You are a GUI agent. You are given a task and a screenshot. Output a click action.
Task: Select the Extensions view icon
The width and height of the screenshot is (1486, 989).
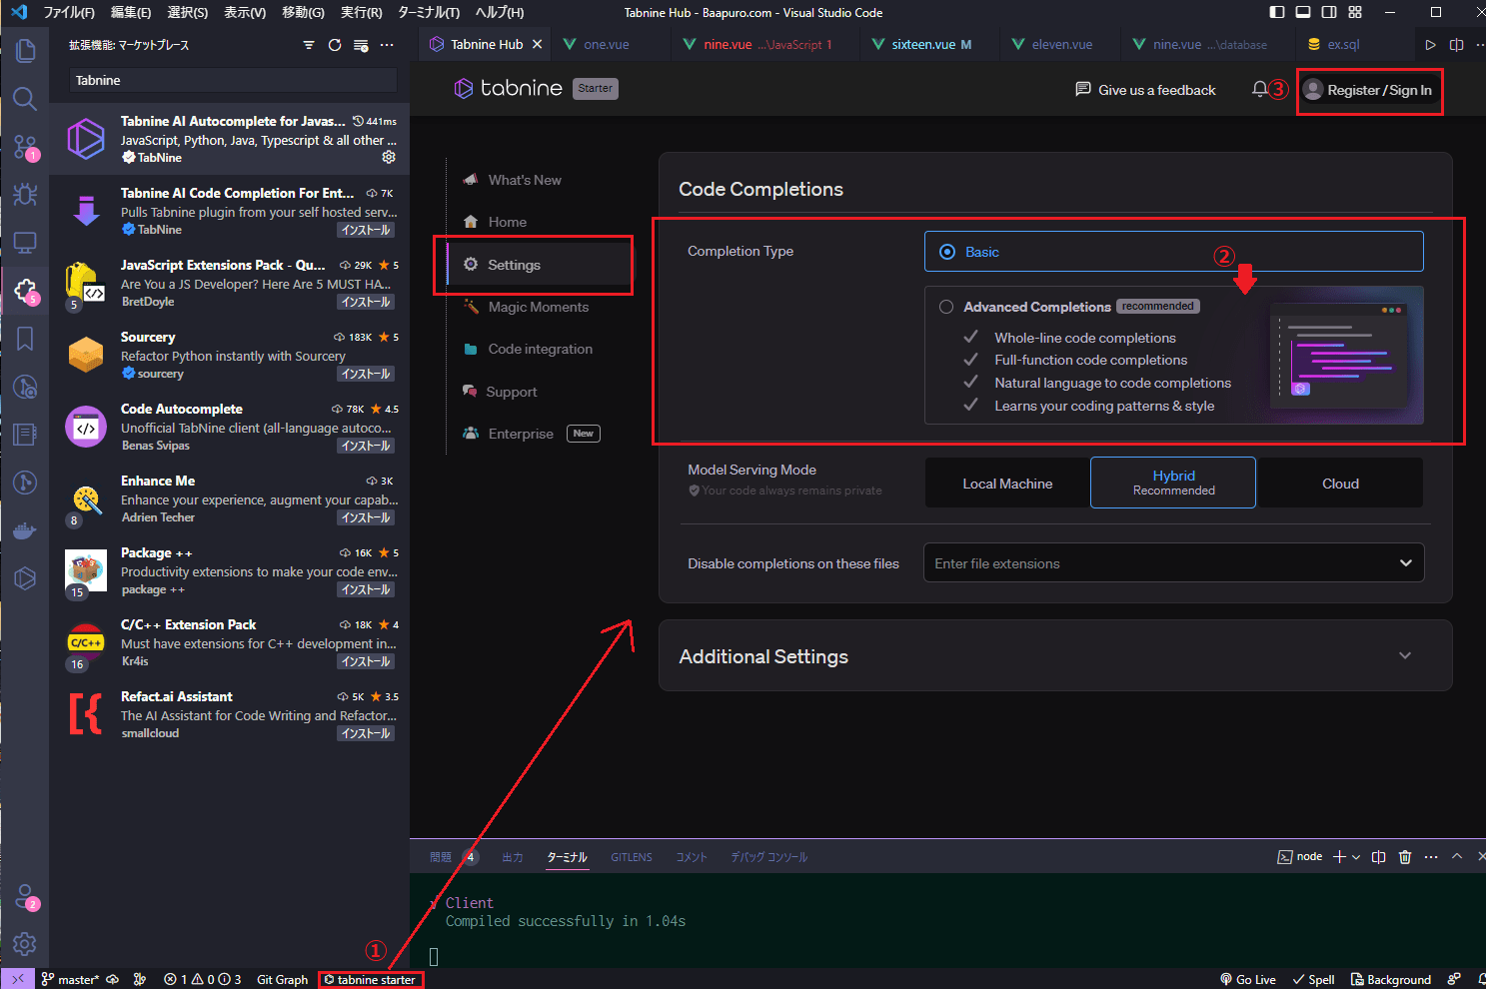25,291
